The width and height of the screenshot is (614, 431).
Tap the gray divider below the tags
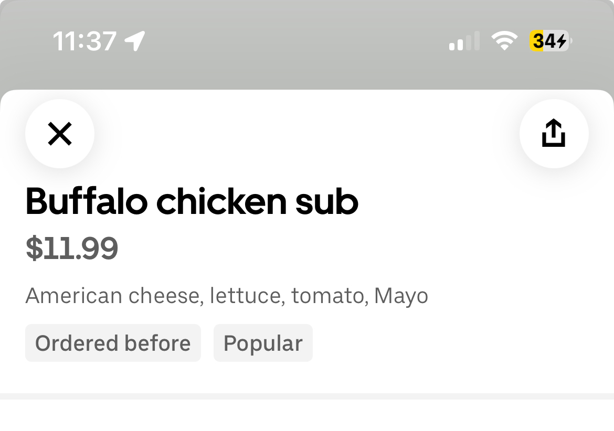tap(307, 396)
